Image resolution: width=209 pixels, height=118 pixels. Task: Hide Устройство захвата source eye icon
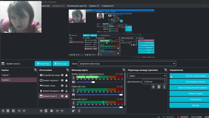pyautogui.click(x=62, y=75)
